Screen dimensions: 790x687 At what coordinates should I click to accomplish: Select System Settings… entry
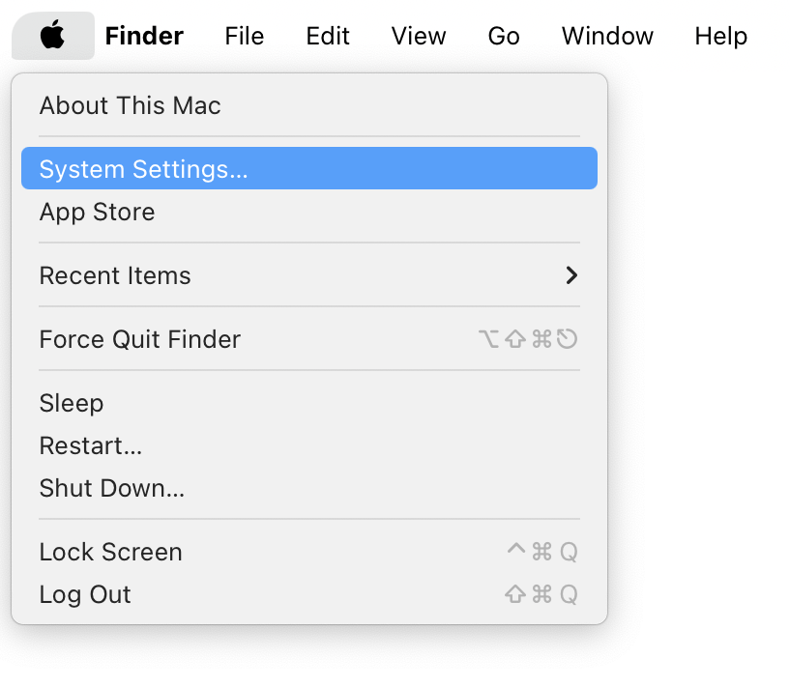(x=143, y=169)
